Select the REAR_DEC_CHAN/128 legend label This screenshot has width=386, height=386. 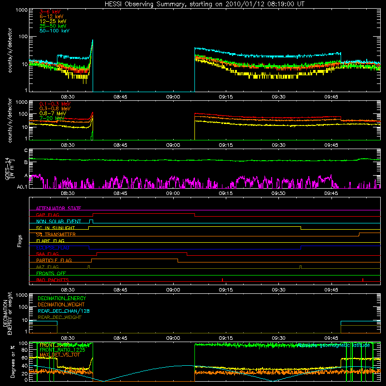coord(64,311)
